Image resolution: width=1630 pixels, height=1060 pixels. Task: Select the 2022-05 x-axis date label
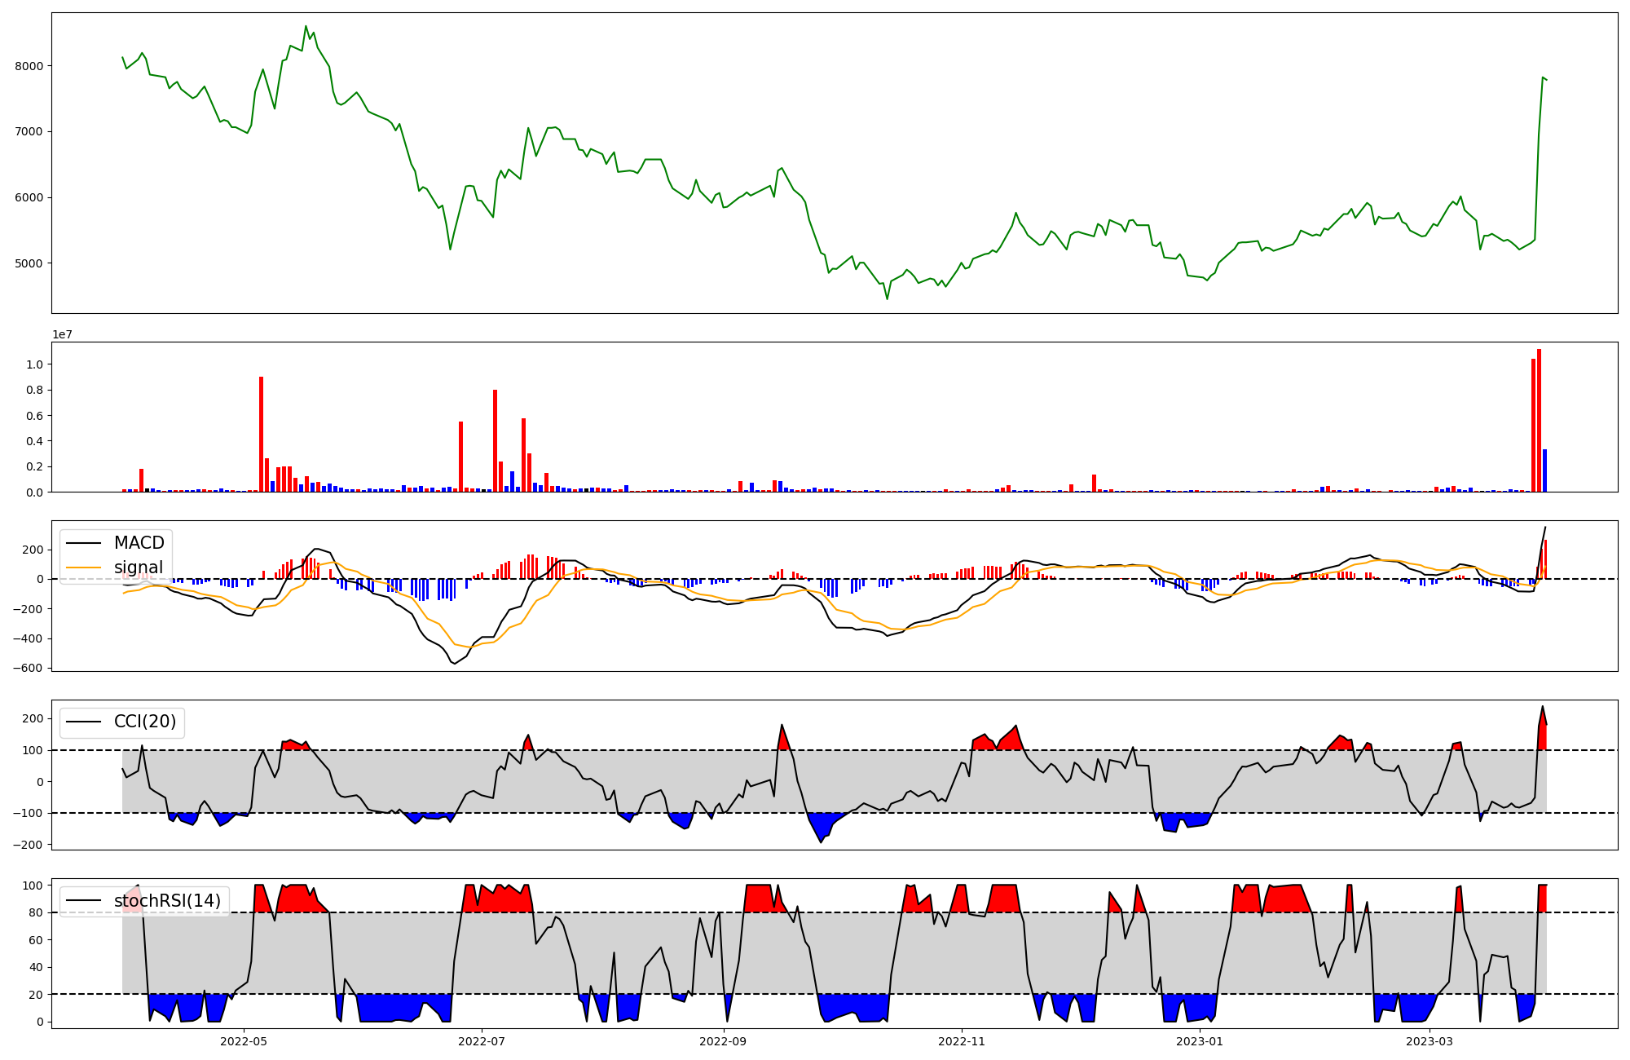243,1041
